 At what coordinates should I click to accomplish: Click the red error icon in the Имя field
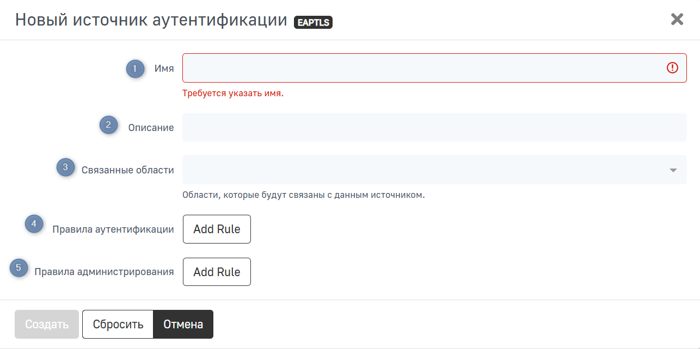click(672, 68)
